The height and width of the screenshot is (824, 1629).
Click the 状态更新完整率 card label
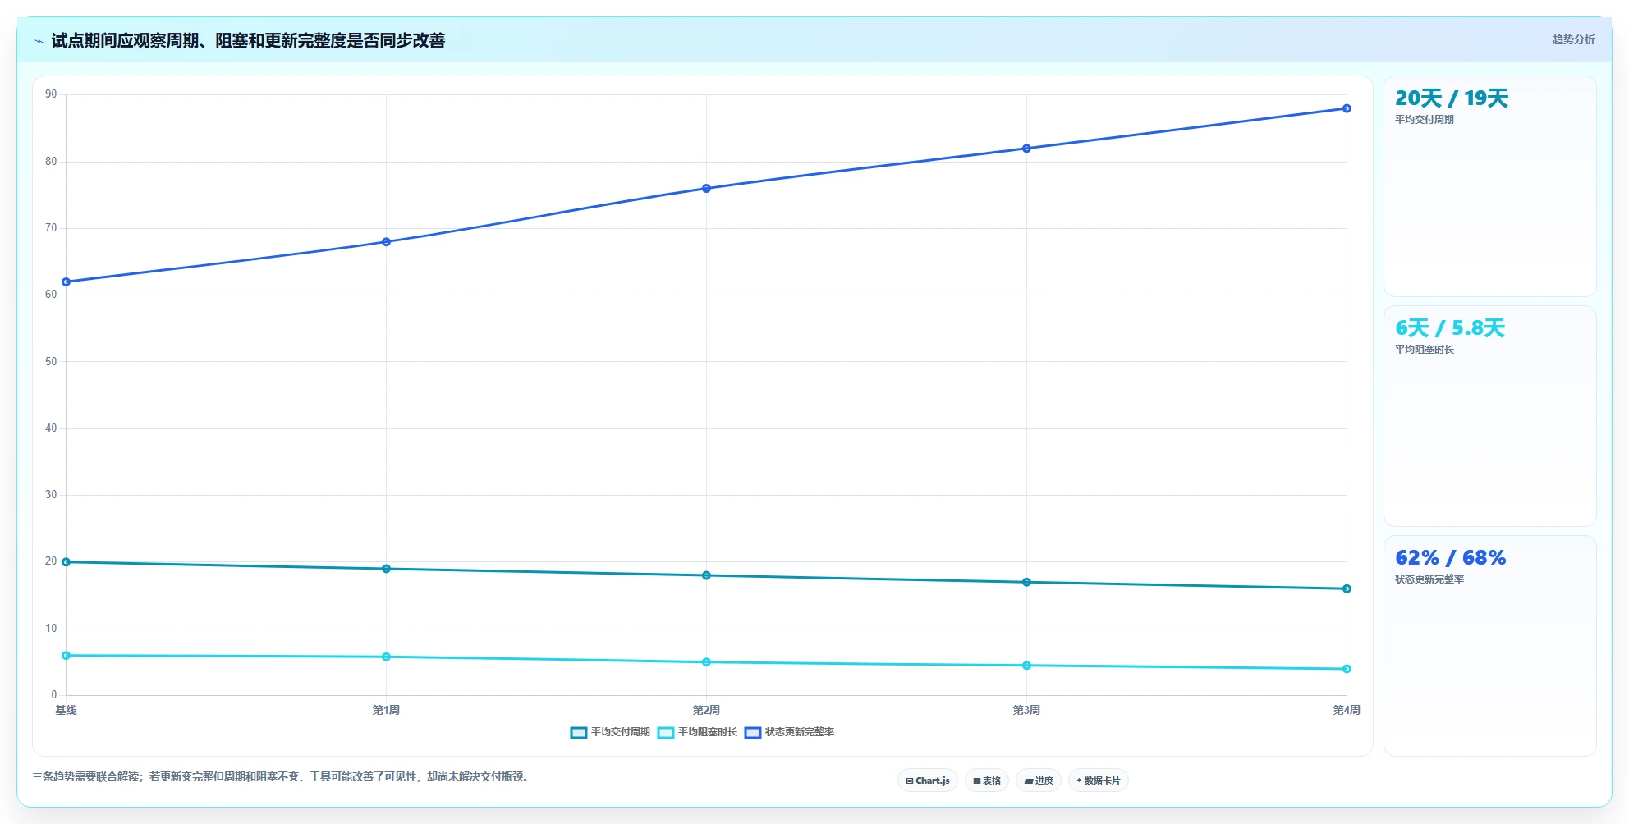pyautogui.click(x=1429, y=579)
